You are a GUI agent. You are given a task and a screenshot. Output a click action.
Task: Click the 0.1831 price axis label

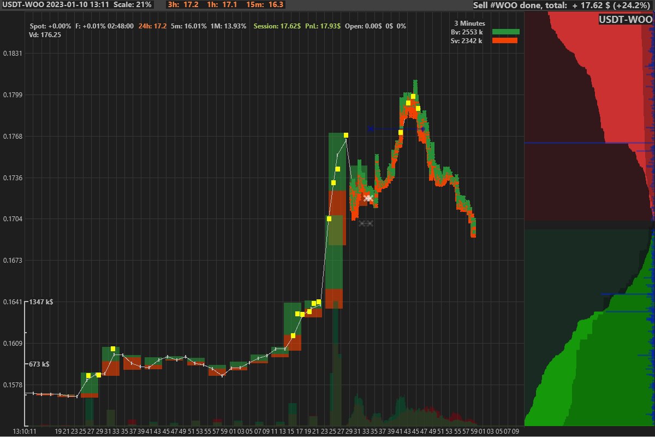(13, 54)
